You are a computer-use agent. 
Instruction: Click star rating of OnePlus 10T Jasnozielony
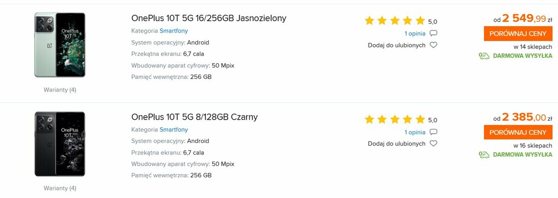(x=395, y=21)
